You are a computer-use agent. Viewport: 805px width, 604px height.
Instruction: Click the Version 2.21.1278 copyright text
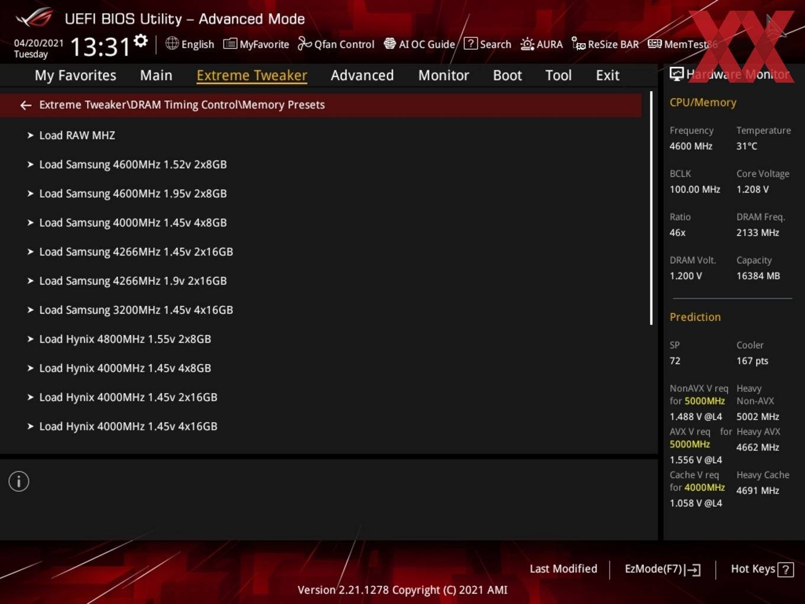[402, 590]
